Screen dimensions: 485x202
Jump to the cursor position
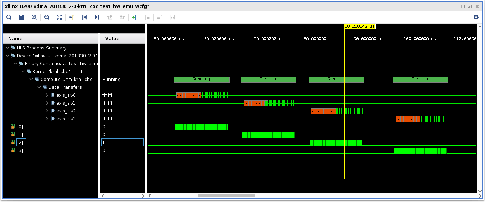(72, 17)
